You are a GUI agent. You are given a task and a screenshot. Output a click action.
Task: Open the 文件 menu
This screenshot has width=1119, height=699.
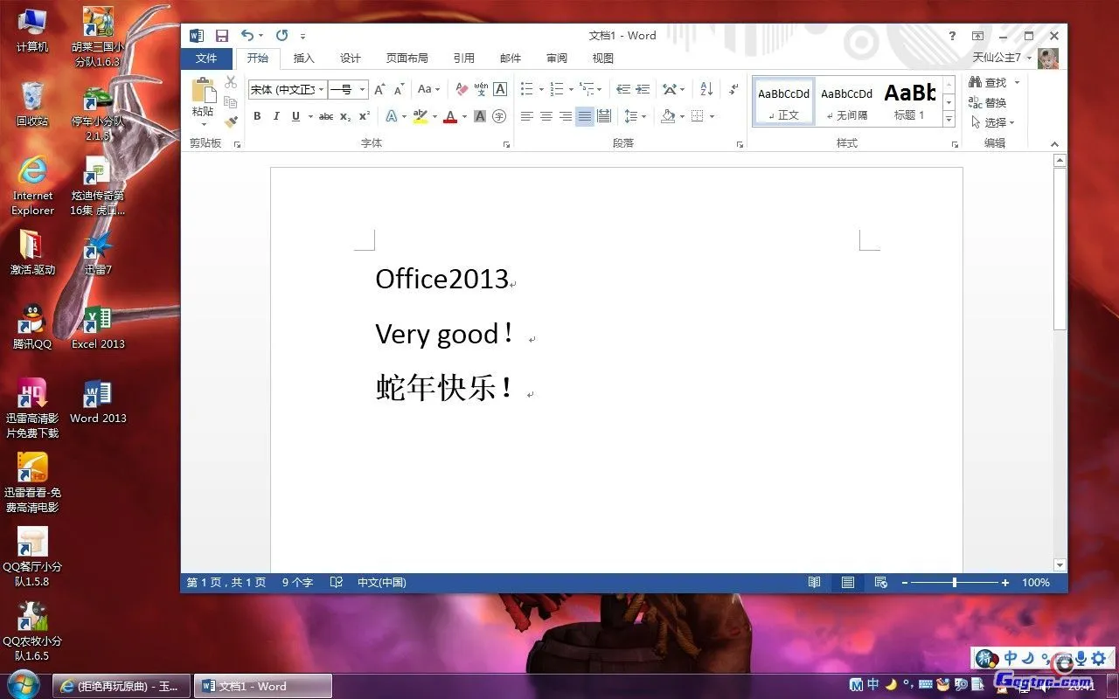tap(206, 58)
